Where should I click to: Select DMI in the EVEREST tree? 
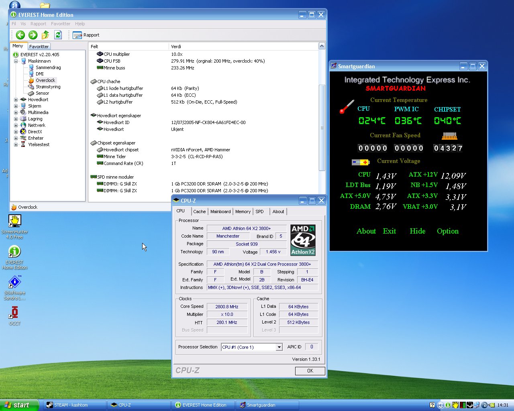(x=39, y=74)
